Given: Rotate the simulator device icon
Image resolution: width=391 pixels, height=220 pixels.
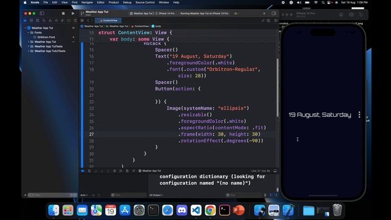Looking at the screenshot, I should point(361,15).
